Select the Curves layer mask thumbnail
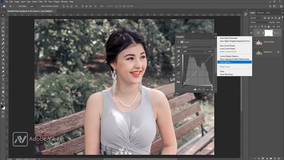Image resolution: width=284 pixels, height=160 pixels. click(x=268, y=33)
